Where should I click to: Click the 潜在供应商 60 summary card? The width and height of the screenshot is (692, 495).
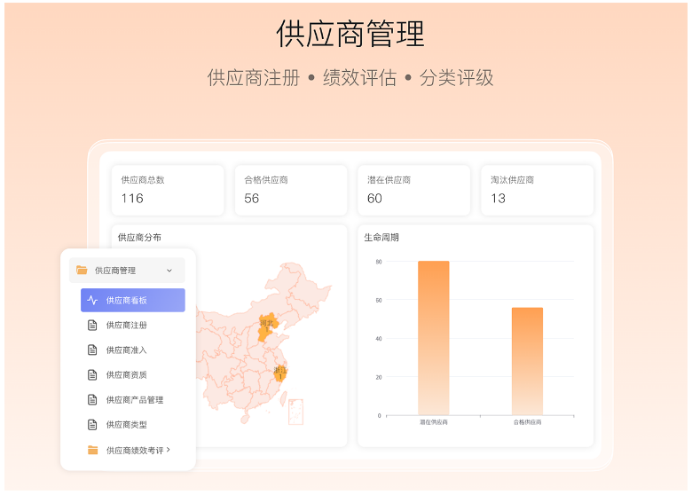tap(413, 190)
